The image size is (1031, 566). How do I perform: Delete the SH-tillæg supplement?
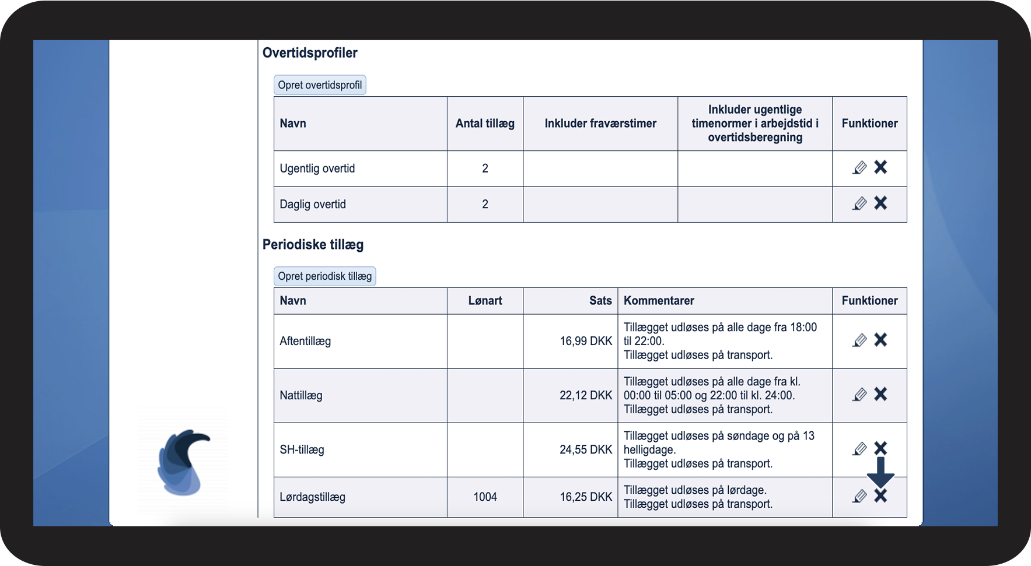coord(880,448)
